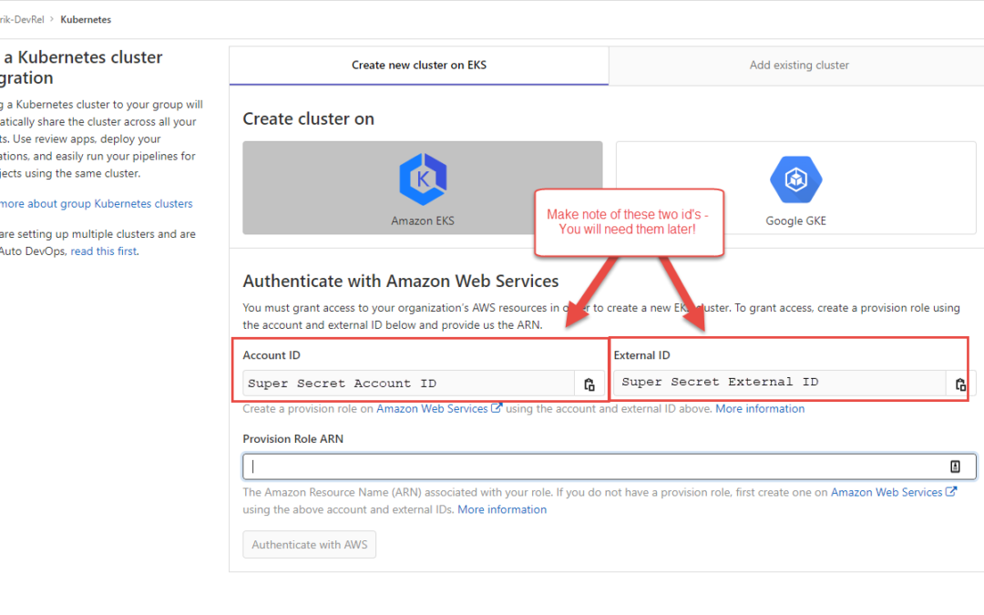The height and width of the screenshot is (615, 984).
Task: Click the password manager icon in ARN field
Action: click(x=955, y=466)
